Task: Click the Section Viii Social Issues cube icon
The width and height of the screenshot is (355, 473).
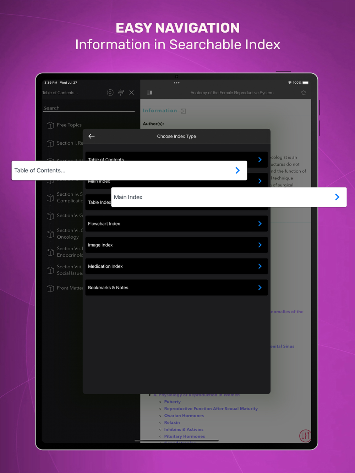Action: (x=50, y=270)
